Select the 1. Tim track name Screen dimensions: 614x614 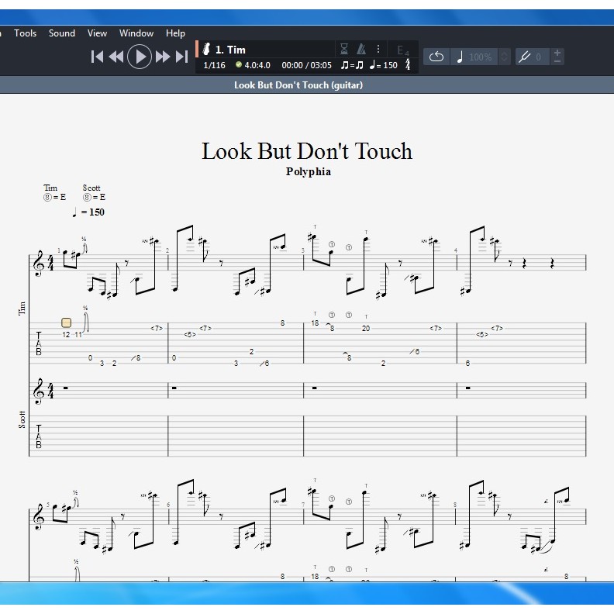point(230,50)
